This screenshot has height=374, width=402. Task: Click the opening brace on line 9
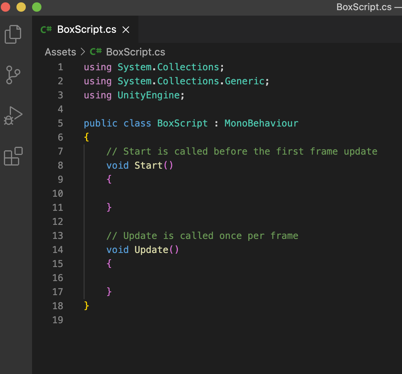pyautogui.click(x=109, y=179)
